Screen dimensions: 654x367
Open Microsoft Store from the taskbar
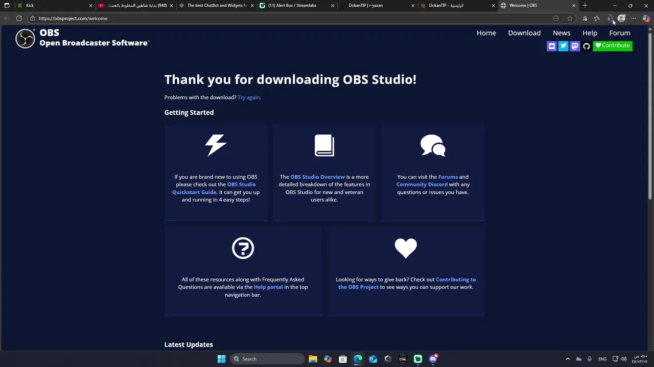(x=343, y=359)
